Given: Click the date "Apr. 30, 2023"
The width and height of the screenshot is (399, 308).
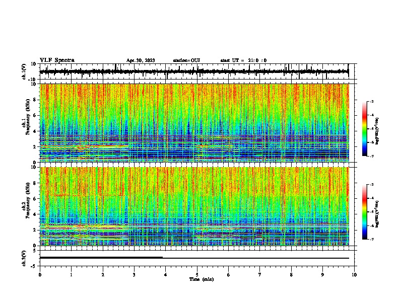Looking at the screenshot, I should tap(141, 60).
